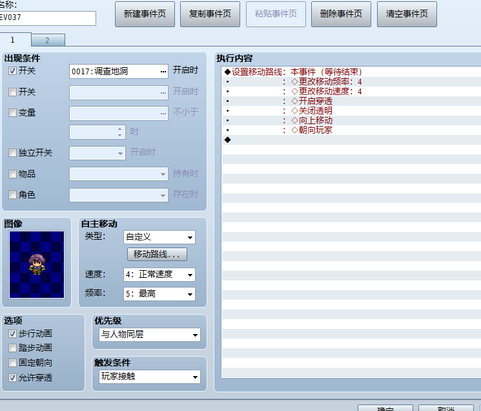Click the 粘贴事件页 button

(276, 14)
